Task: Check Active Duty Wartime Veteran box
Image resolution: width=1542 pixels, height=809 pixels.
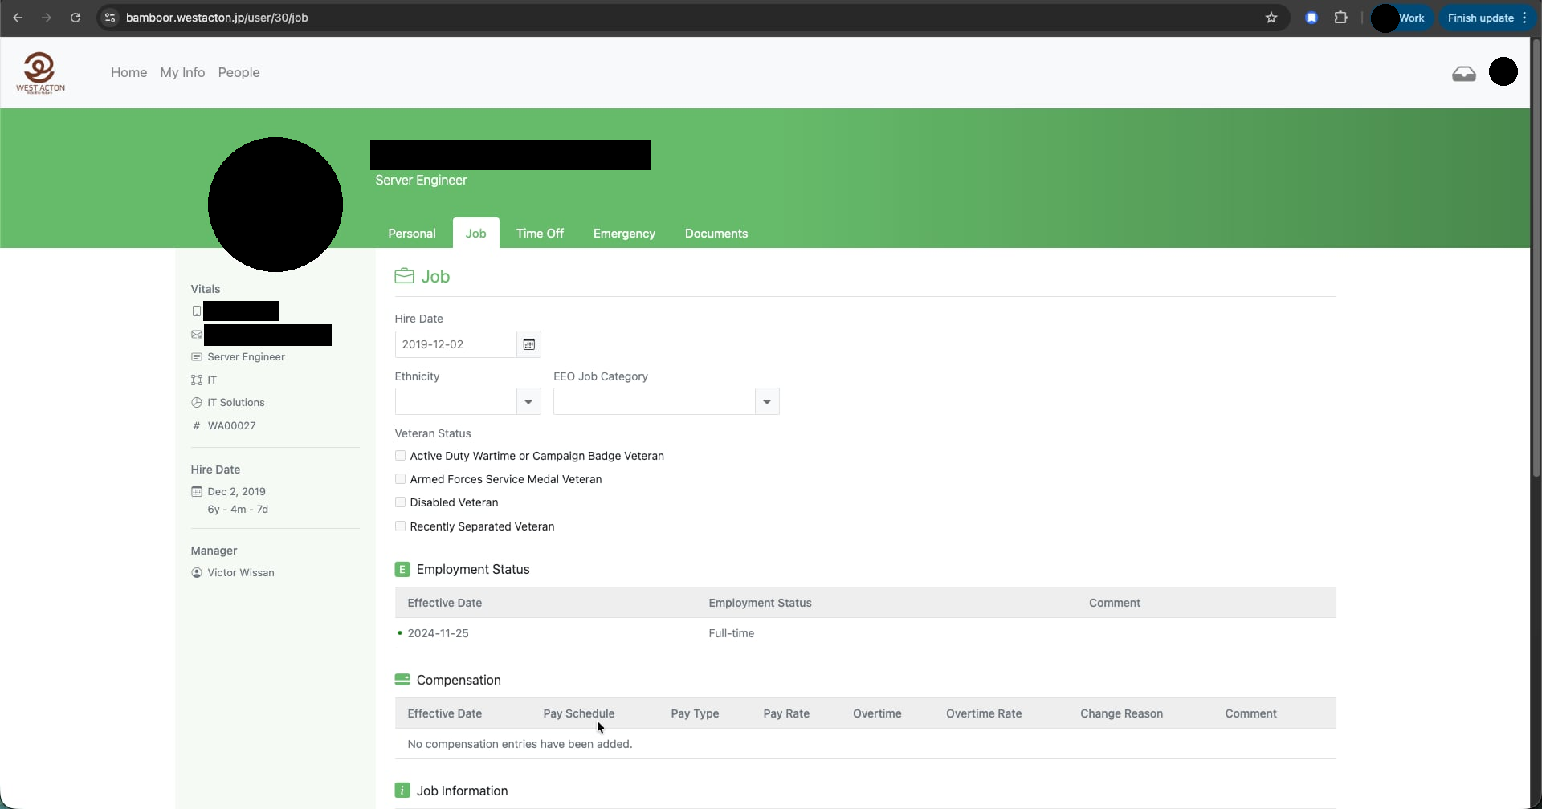Action: click(400, 456)
